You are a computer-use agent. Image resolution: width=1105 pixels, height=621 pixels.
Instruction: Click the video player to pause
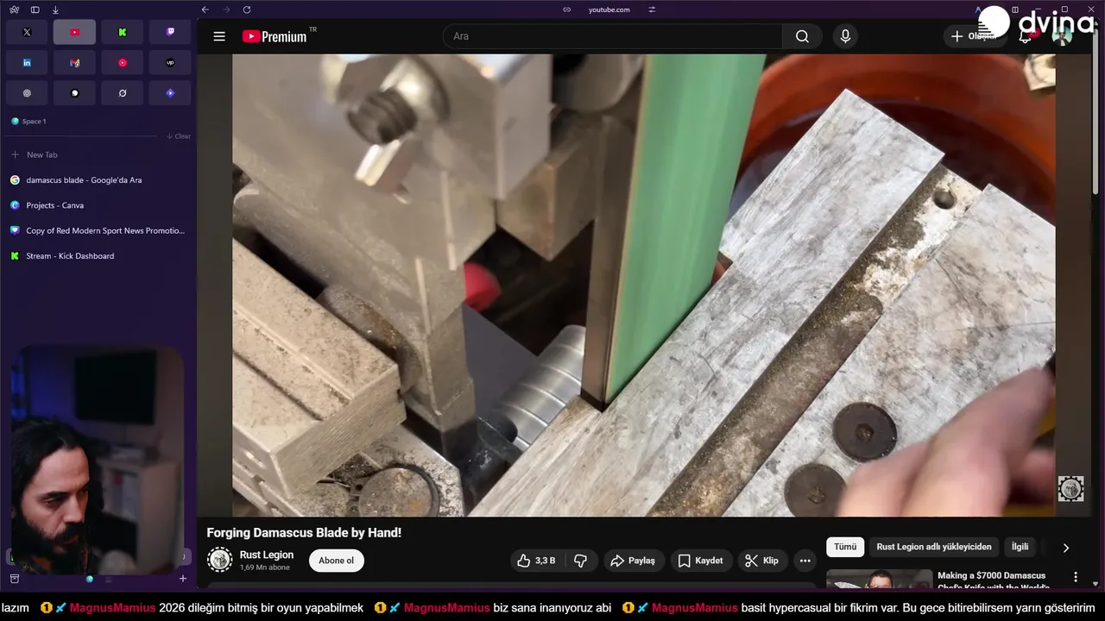click(643, 285)
